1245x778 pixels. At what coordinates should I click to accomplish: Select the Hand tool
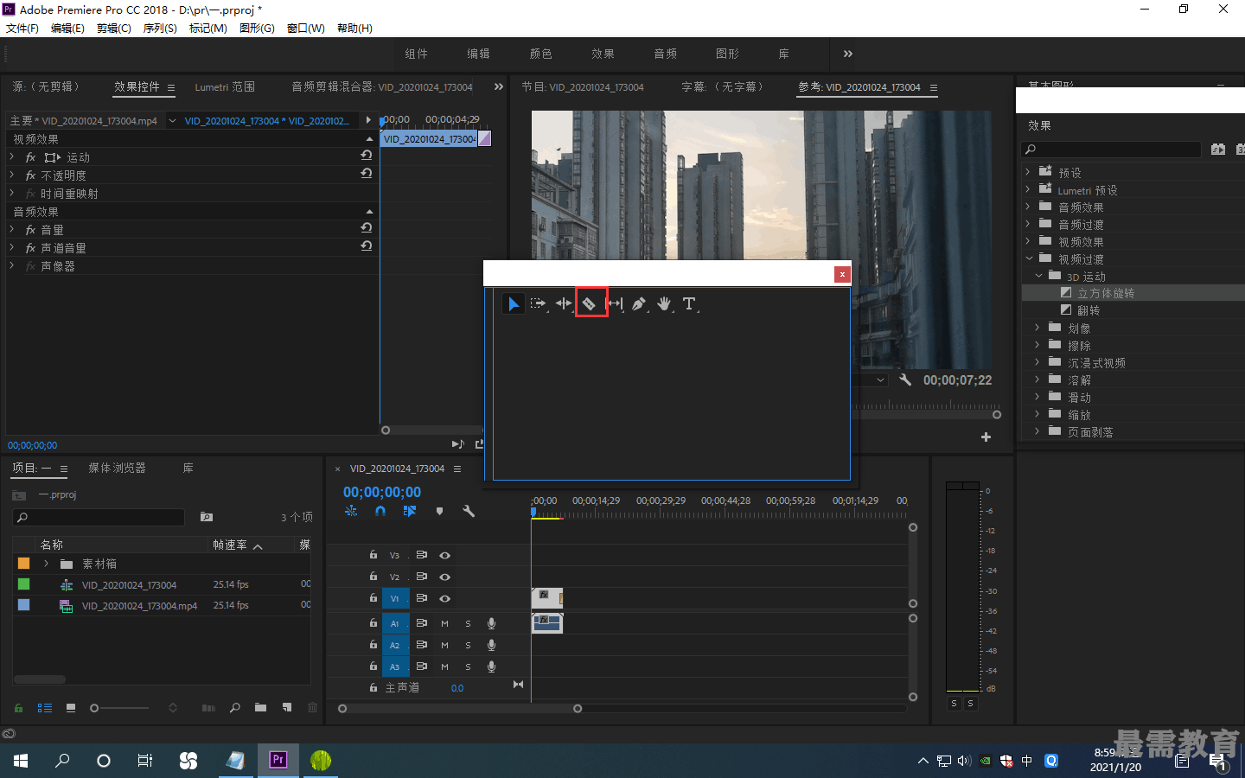click(664, 303)
